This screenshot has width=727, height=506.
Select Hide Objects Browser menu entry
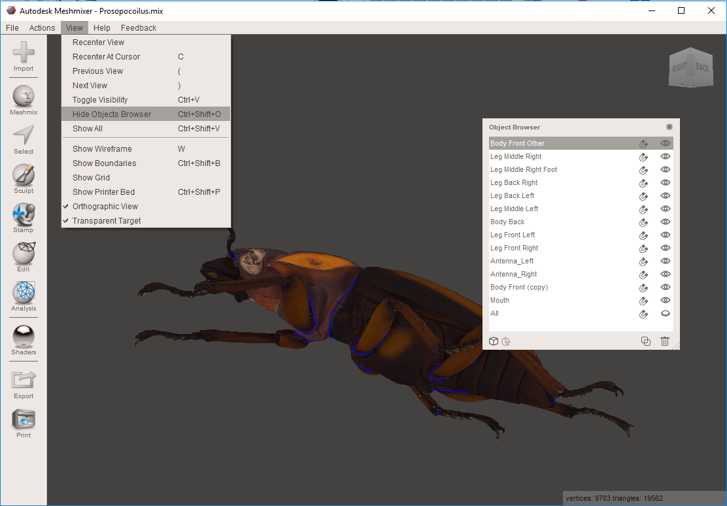112,114
